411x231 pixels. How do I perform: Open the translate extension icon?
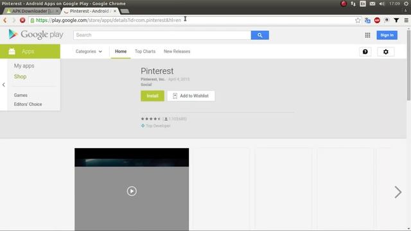(x=367, y=20)
